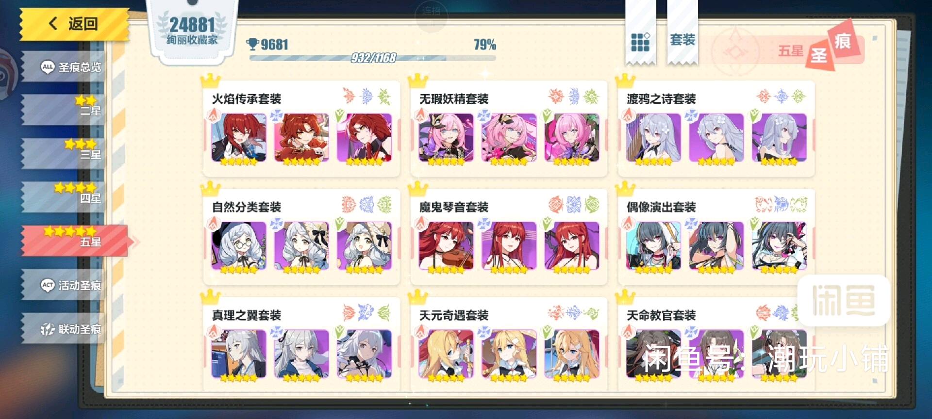The height and width of the screenshot is (419, 932).
Task: Open the 无瑕妖精套装 middle stigmata thumbnail
Action: tap(509, 138)
